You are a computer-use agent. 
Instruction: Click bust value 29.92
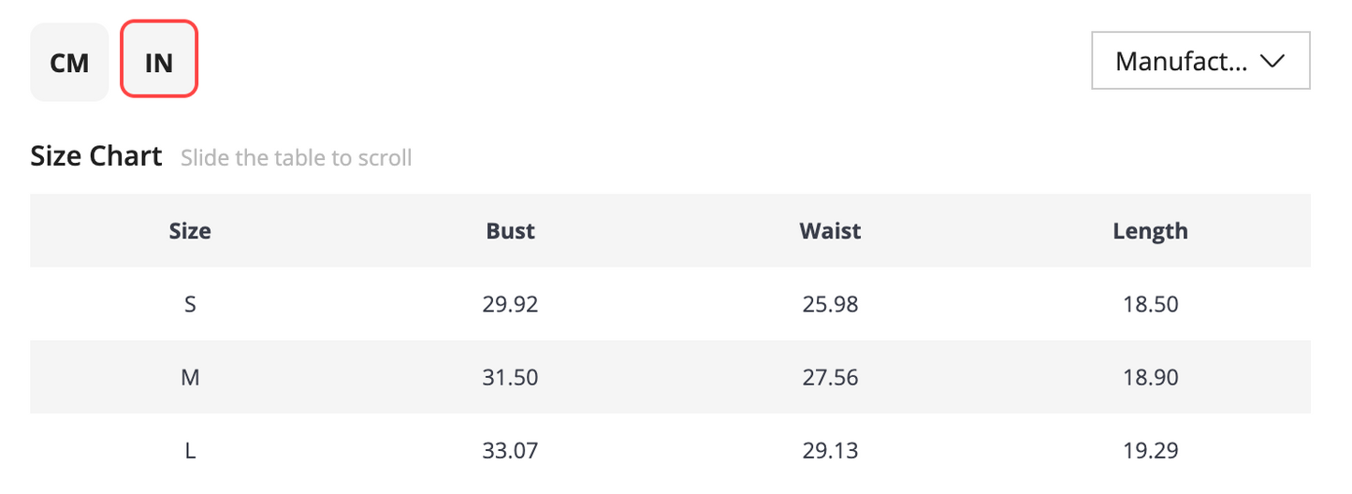[x=511, y=304]
